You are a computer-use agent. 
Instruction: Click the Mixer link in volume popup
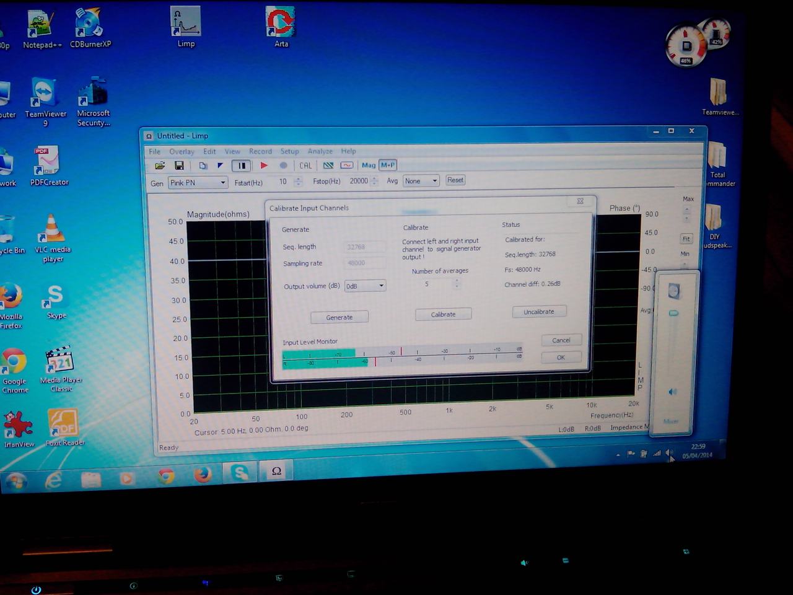(x=671, y=421)
